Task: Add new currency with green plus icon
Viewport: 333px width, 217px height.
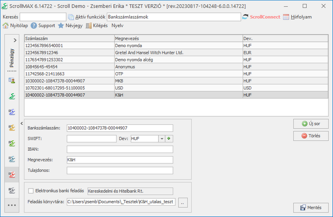Action: point(169,138)
